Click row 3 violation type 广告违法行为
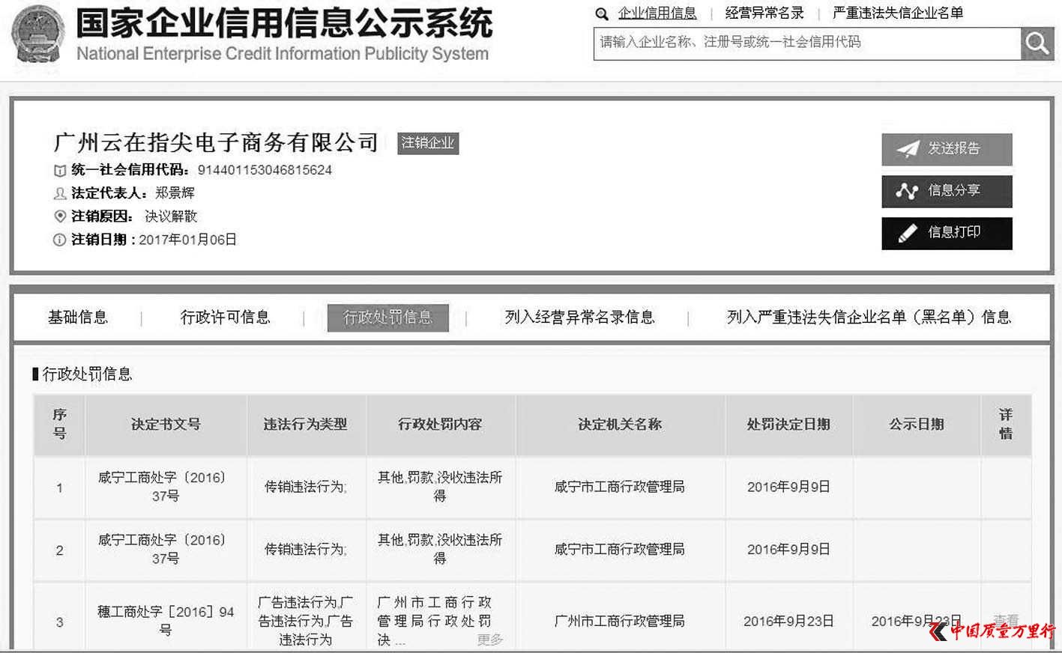The width and height of the screenshot is (1062, 653). tap(305, 621)
